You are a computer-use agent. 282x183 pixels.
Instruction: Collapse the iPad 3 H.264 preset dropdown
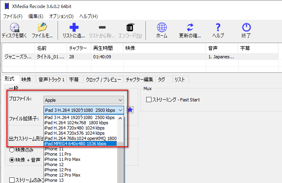[x=120, y=110]
